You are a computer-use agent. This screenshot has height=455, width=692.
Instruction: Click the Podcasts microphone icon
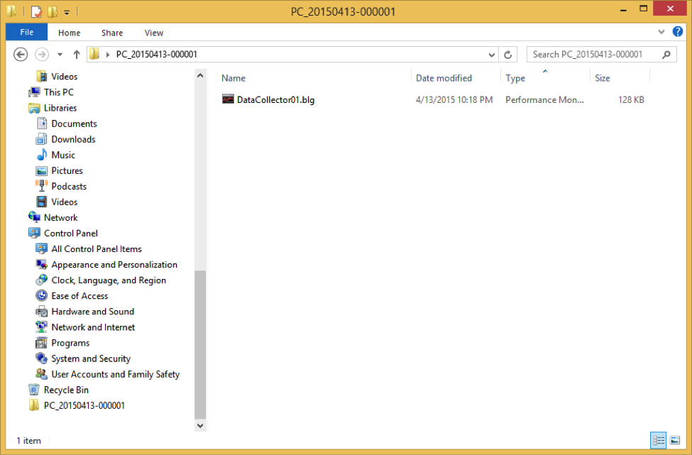point(41,186)
